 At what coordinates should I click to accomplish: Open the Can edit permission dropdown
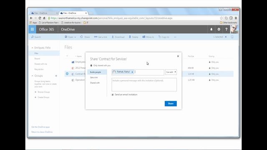point(171,72)
